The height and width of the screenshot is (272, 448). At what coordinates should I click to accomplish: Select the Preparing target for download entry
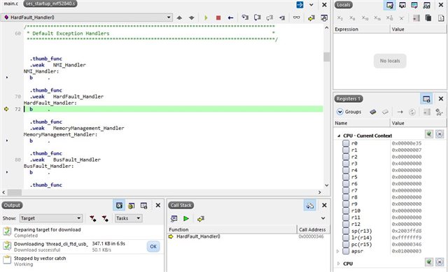[x=83, y=232]
